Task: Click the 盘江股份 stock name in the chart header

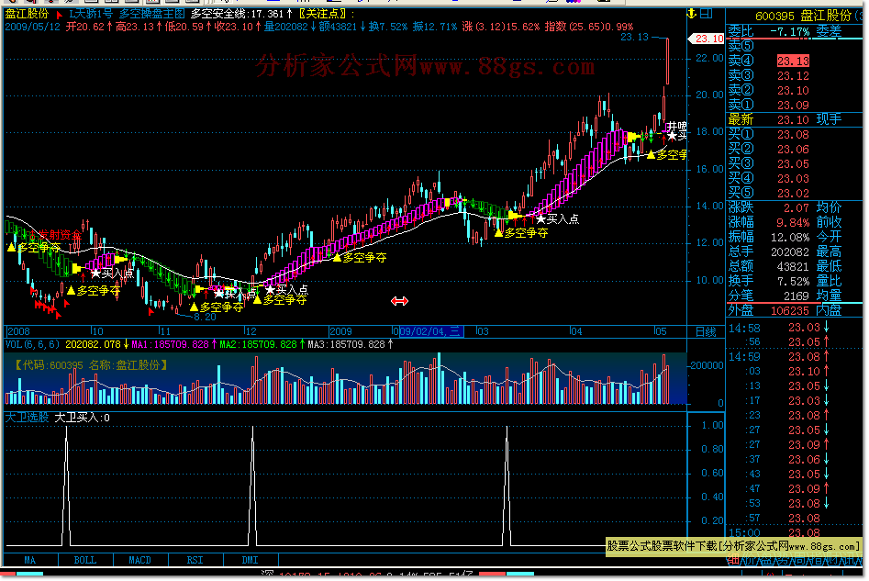Action: tap(28, 14)
